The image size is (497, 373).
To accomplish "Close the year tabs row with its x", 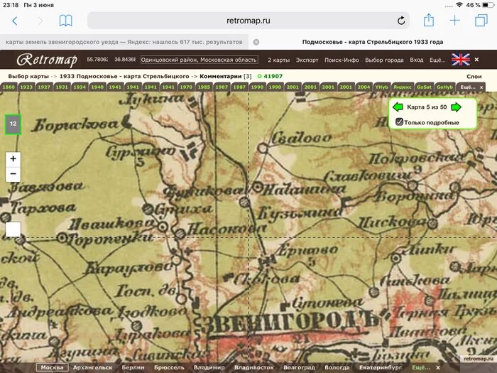I will [x=481, y=87].
